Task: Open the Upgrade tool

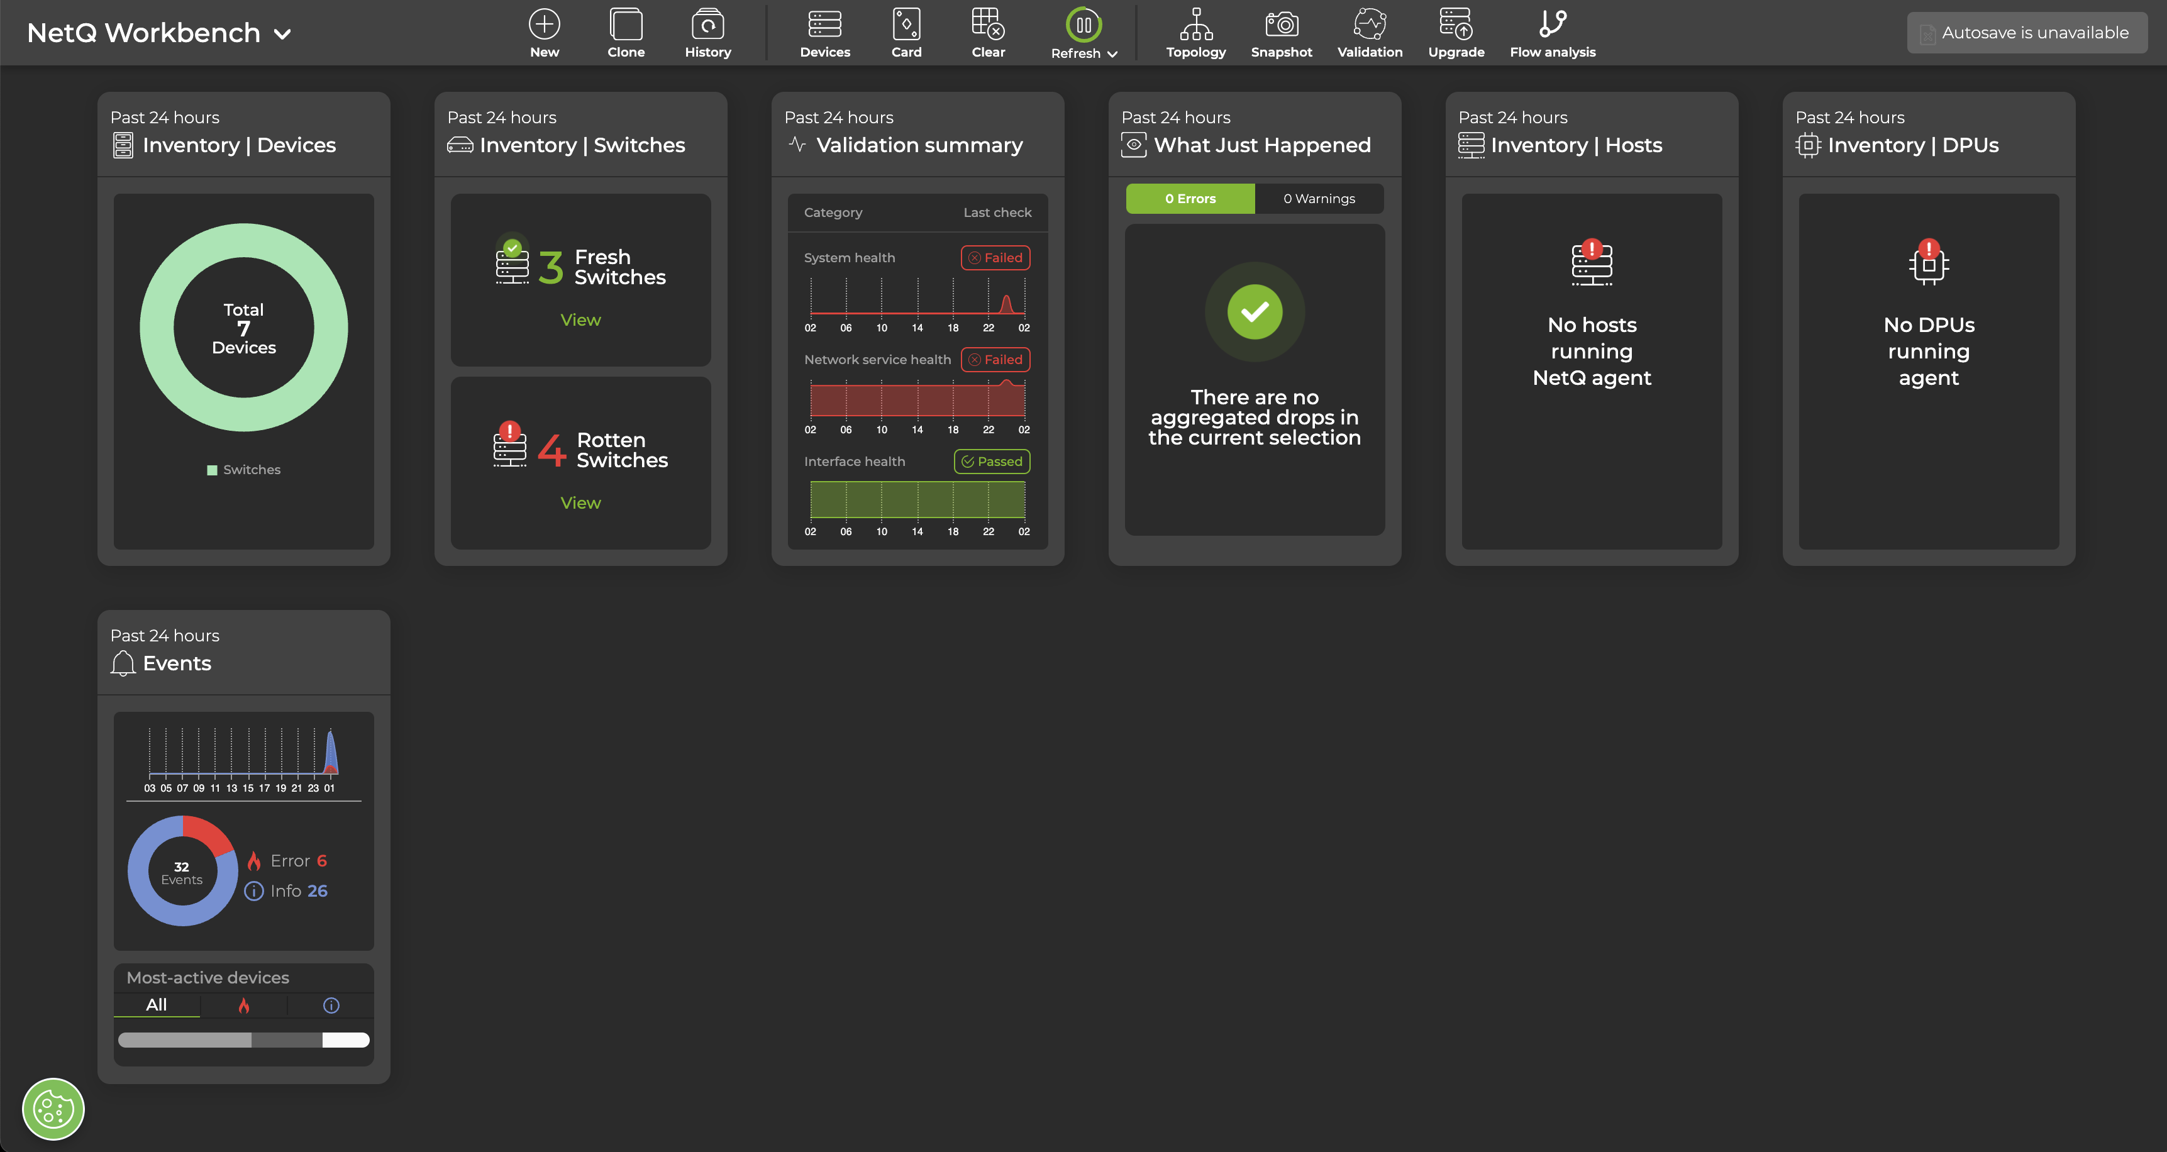Action: pyautogui.click(x=1456, y=32)
